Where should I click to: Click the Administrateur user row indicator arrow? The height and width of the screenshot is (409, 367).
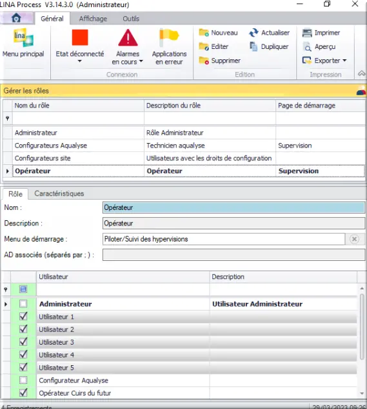[x=6, y=304]
